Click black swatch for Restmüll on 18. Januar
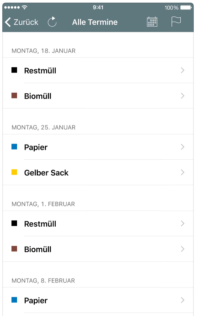The height and width of the screenshot is (316, 198). point(14,70)
